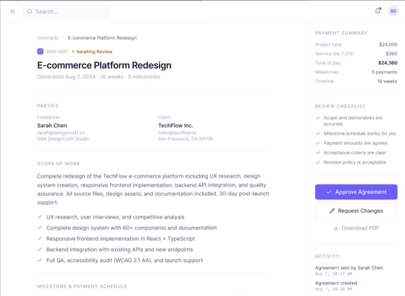Viewport: 405px width, 296px height.
Task: Click the Approve Agreement button
Action: [x=356, y=192]
